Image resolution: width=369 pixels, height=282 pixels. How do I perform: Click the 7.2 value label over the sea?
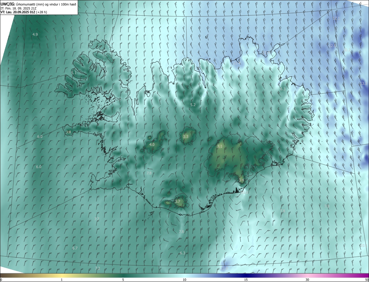97,268
